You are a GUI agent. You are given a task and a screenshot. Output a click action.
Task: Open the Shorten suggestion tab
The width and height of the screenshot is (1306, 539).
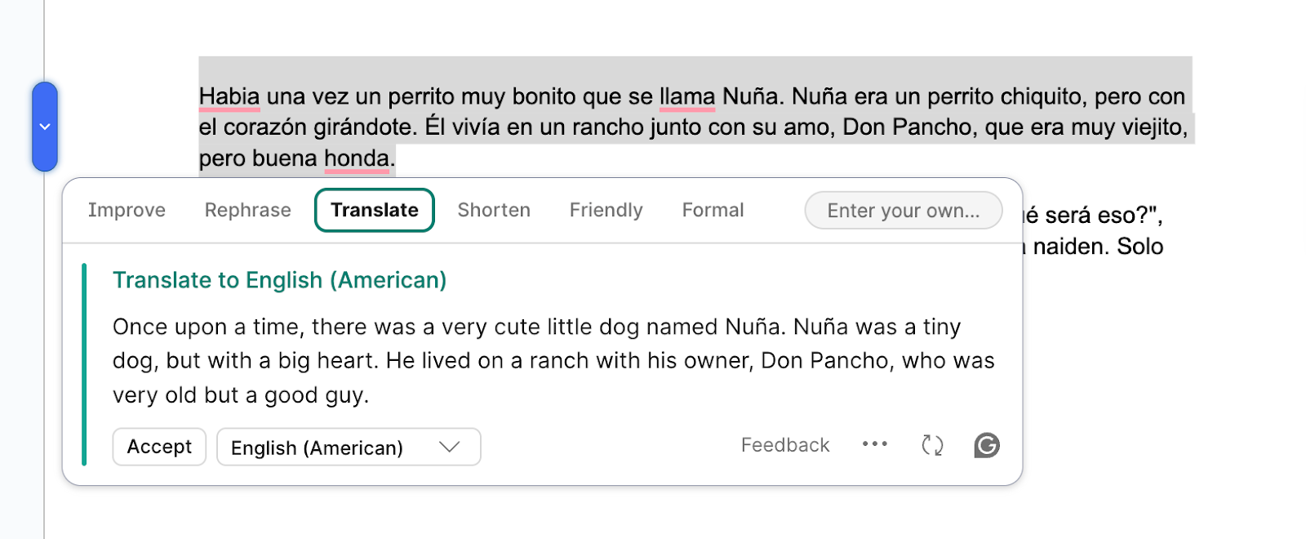pyautogui.click(x=494, y=210)
